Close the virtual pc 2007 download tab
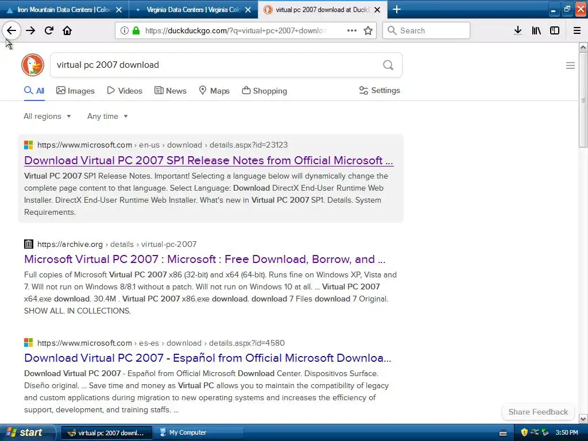 pyautogui.click(x=378, y=10)
